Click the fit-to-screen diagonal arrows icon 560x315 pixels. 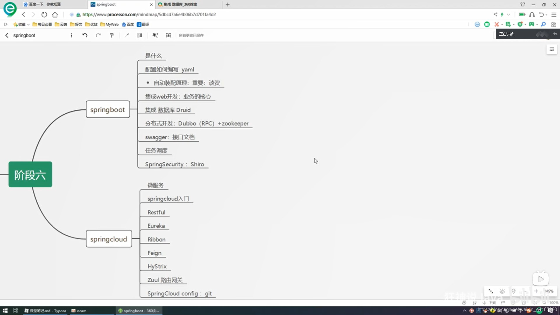point(491,291)
